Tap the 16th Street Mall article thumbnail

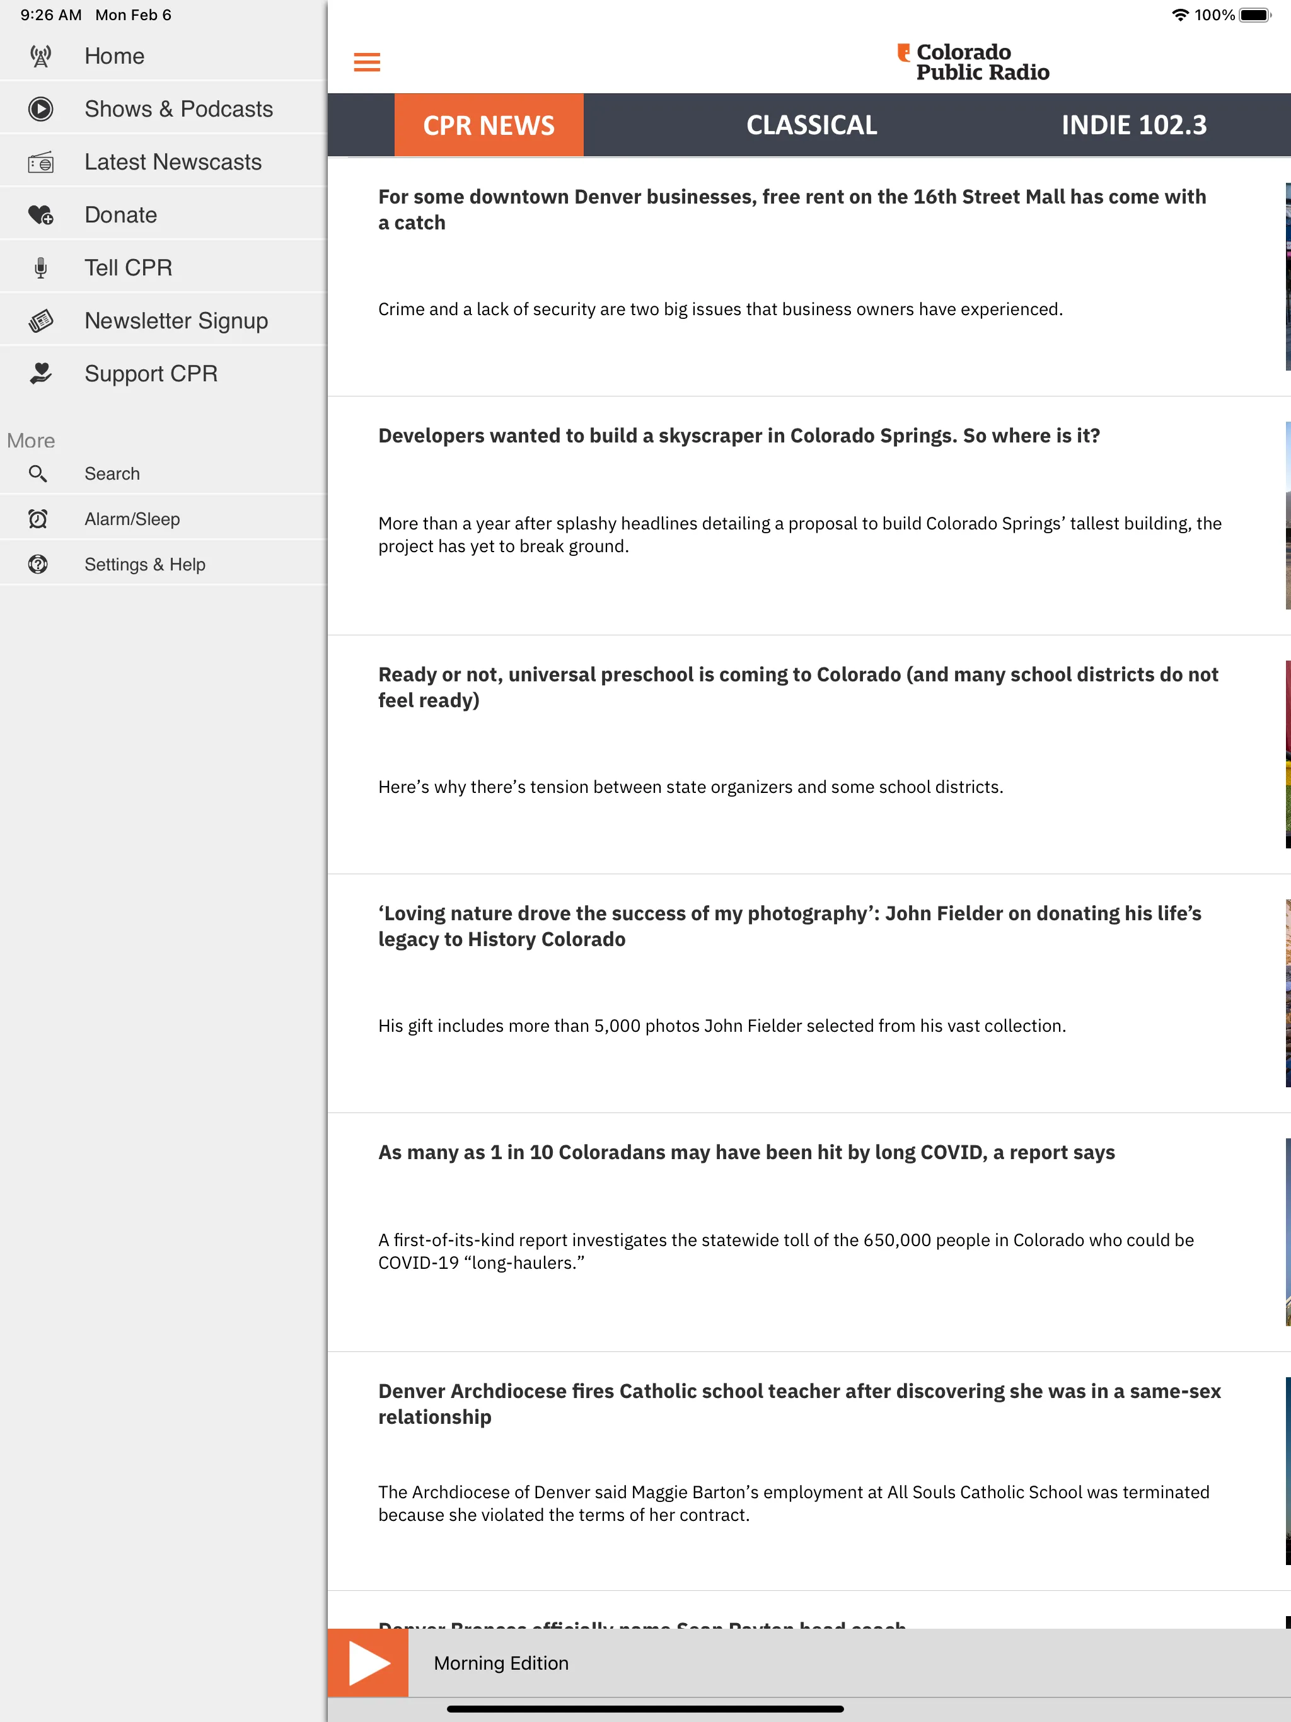(x=1288, y=276)
